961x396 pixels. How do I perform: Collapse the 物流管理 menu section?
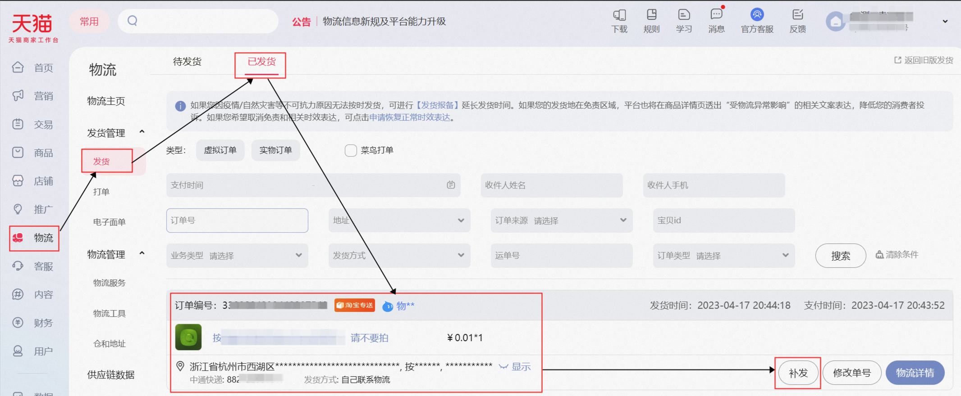coord(142,253)
